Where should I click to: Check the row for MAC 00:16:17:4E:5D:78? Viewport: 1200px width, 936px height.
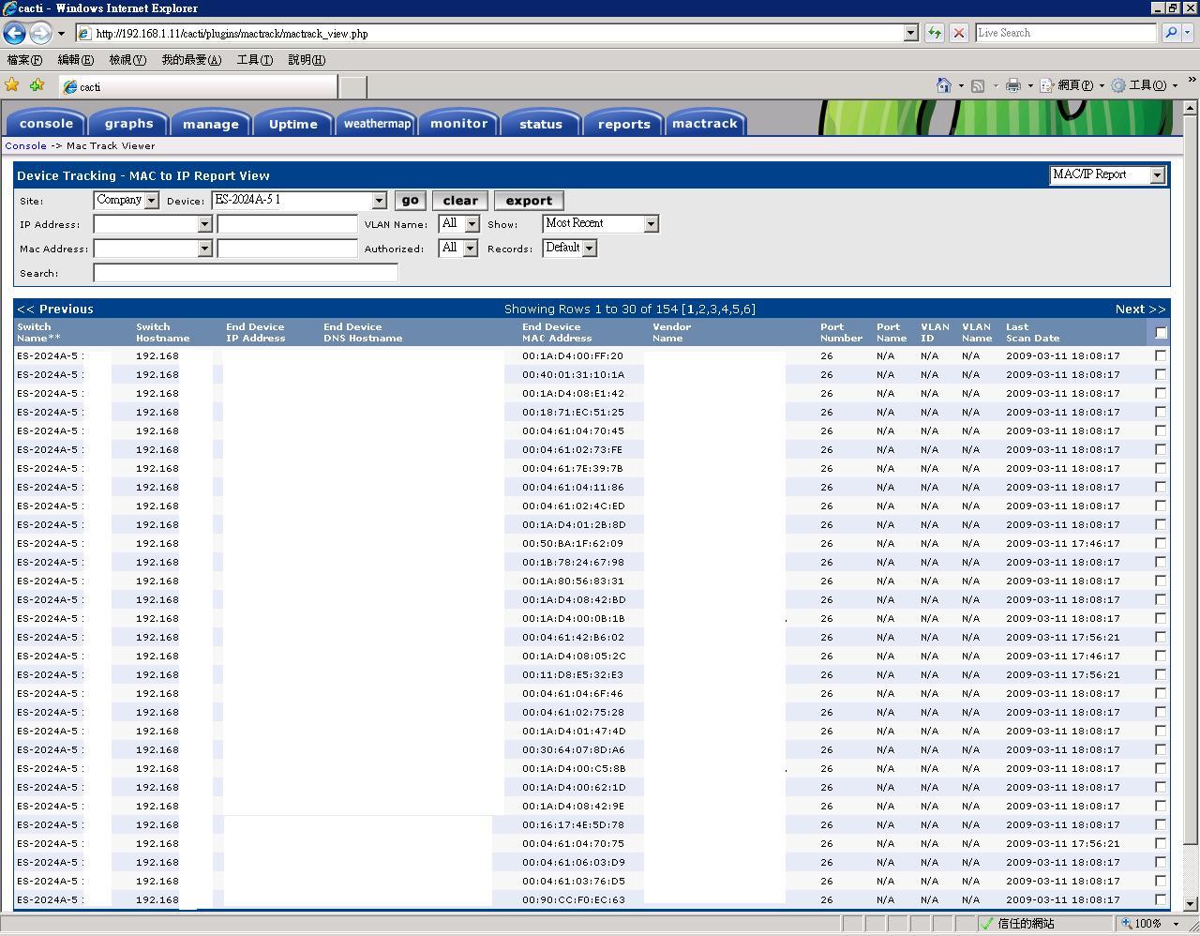pyautogui.click(x=1161, y=824)
